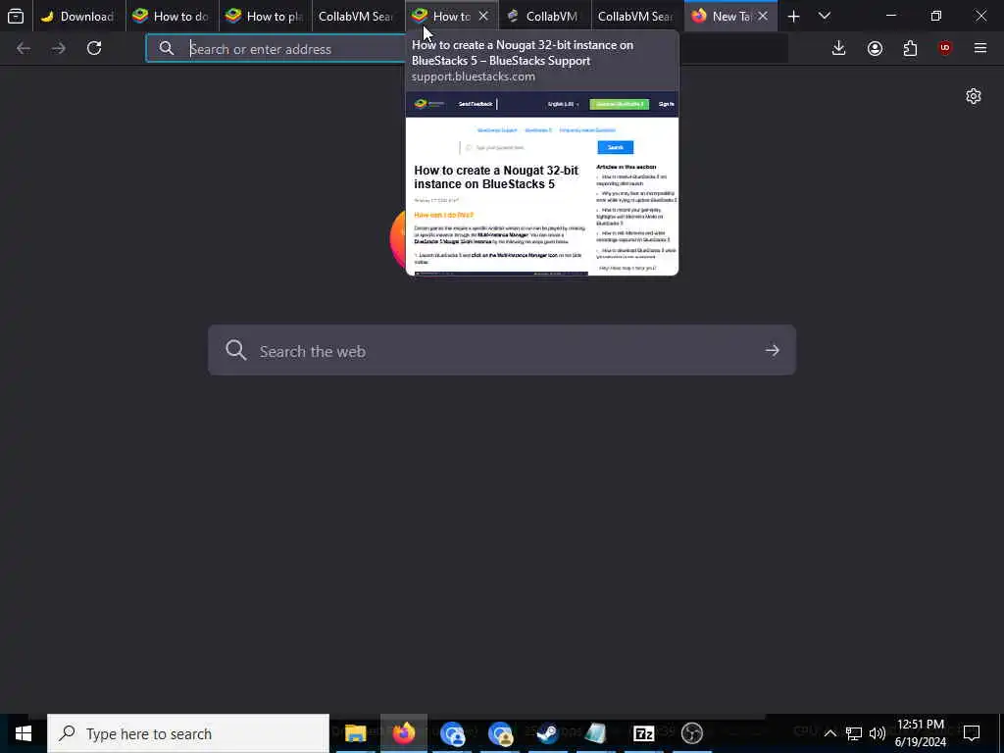Image resolution: width=1004 pixels, height=753 pixels.
Task: Open Firefox View tab list icon
Action: coord(16,16)
